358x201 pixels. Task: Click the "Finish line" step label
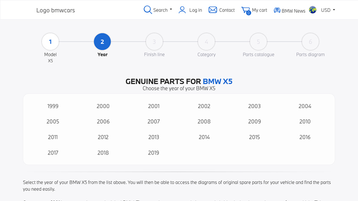click(x=154, y=54)
